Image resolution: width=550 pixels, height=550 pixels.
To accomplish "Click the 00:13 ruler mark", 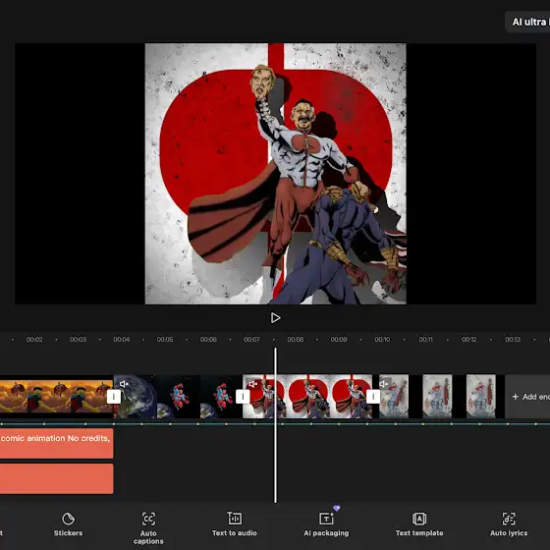I will (x=513, y=339).
